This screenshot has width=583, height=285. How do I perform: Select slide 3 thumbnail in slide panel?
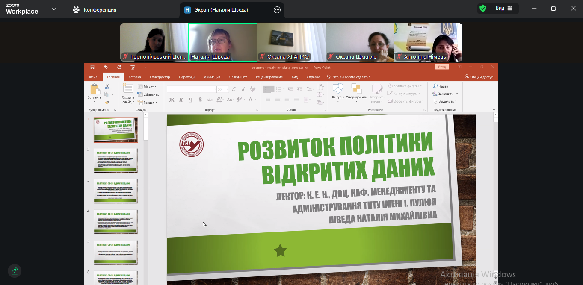(115, 191)
